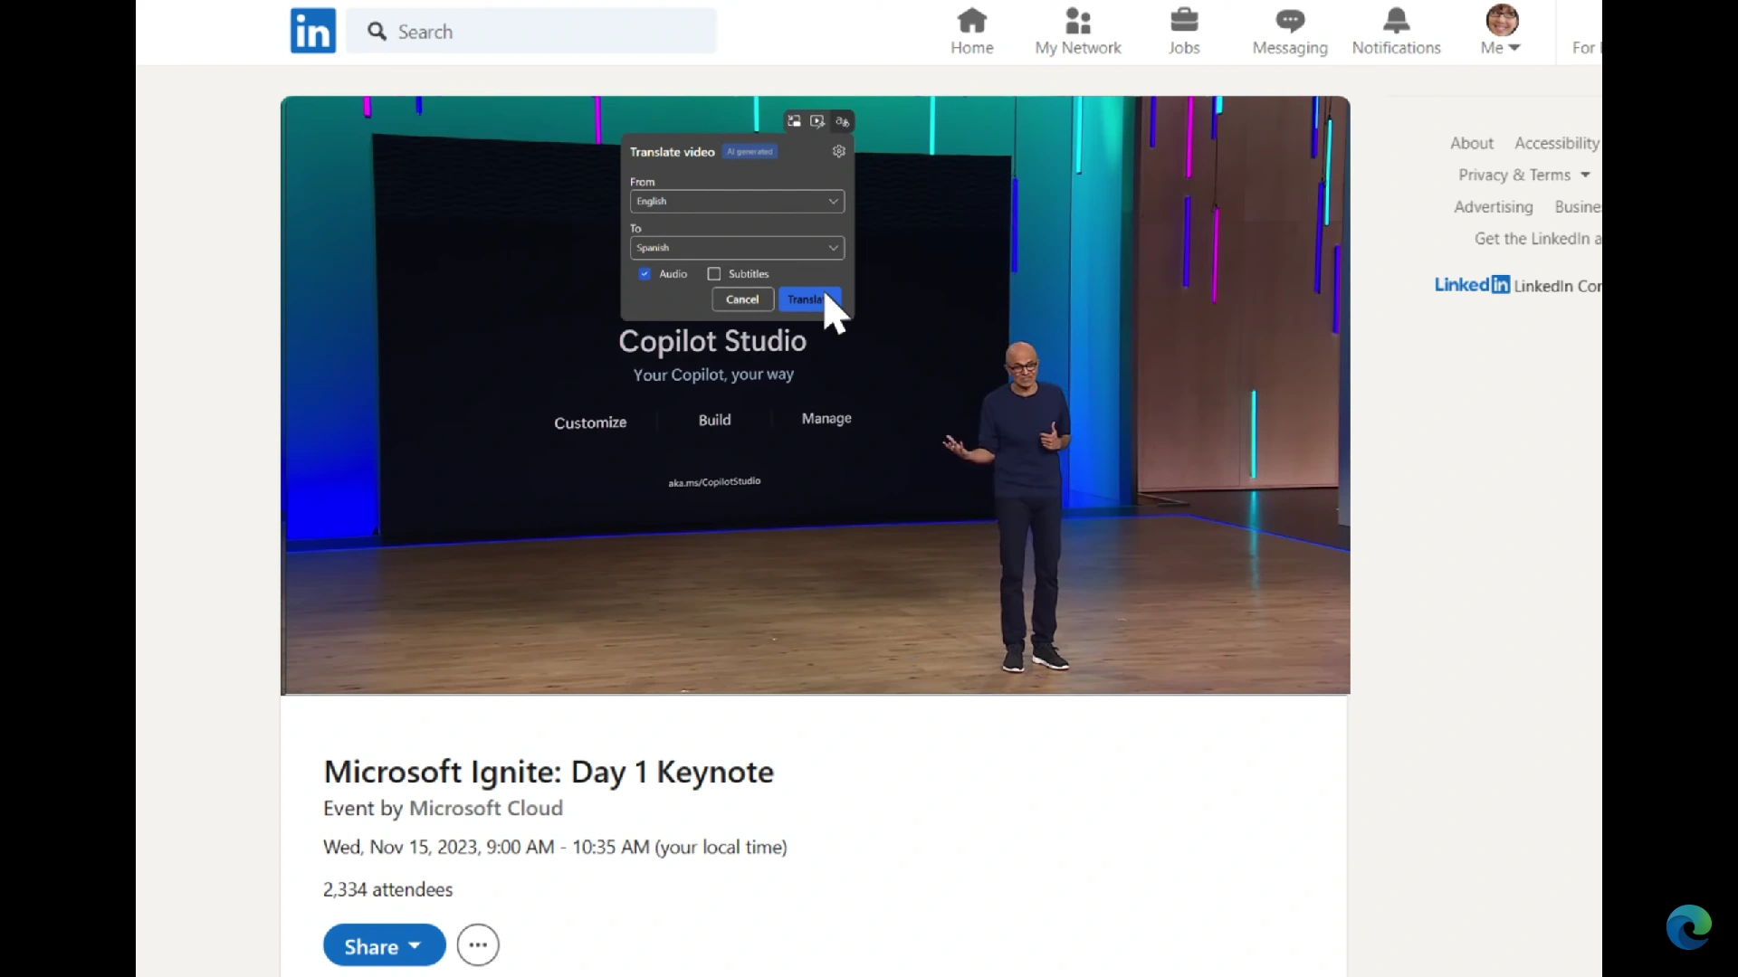Image resolution: width=1738 pixels, height=977 pixels.
Task: Click the Cancel button
Action: [x=742, y=299]
